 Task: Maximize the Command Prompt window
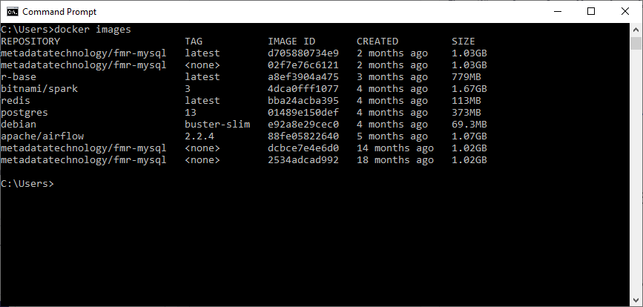click(x=591, y=12)
